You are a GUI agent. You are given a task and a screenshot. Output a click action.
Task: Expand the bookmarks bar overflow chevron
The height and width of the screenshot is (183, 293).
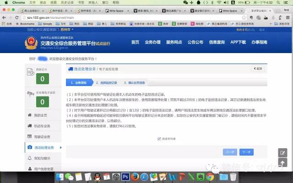click(x=271, y=24)
